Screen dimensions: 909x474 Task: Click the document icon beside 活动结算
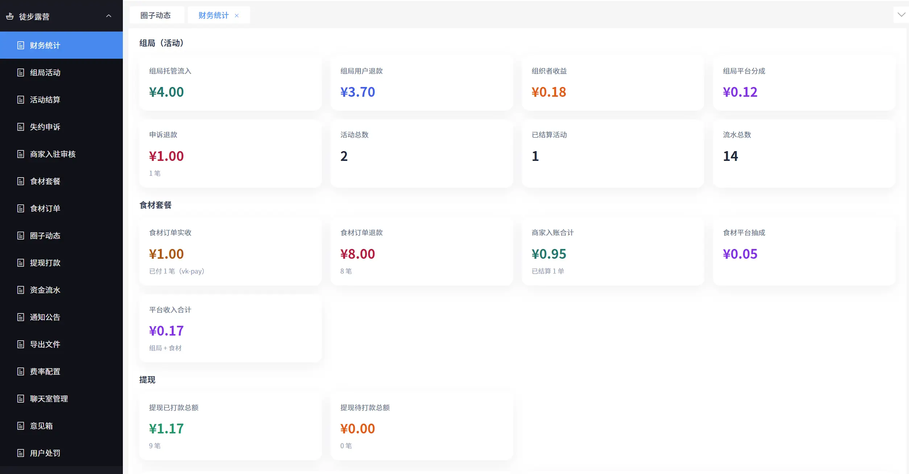click(21, 100)
